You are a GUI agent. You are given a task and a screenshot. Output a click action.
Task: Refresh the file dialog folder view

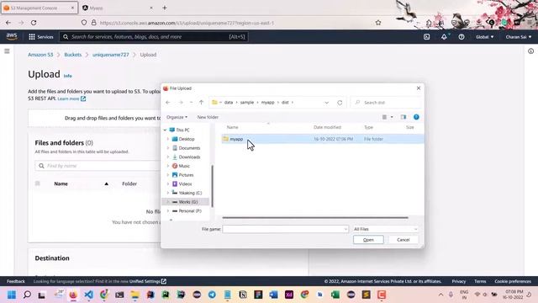click(x=340, y=103)
